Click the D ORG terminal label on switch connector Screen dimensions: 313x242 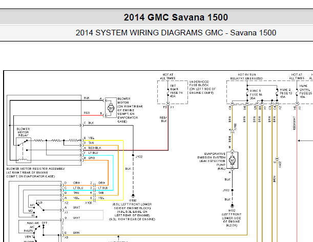(72, 183)
